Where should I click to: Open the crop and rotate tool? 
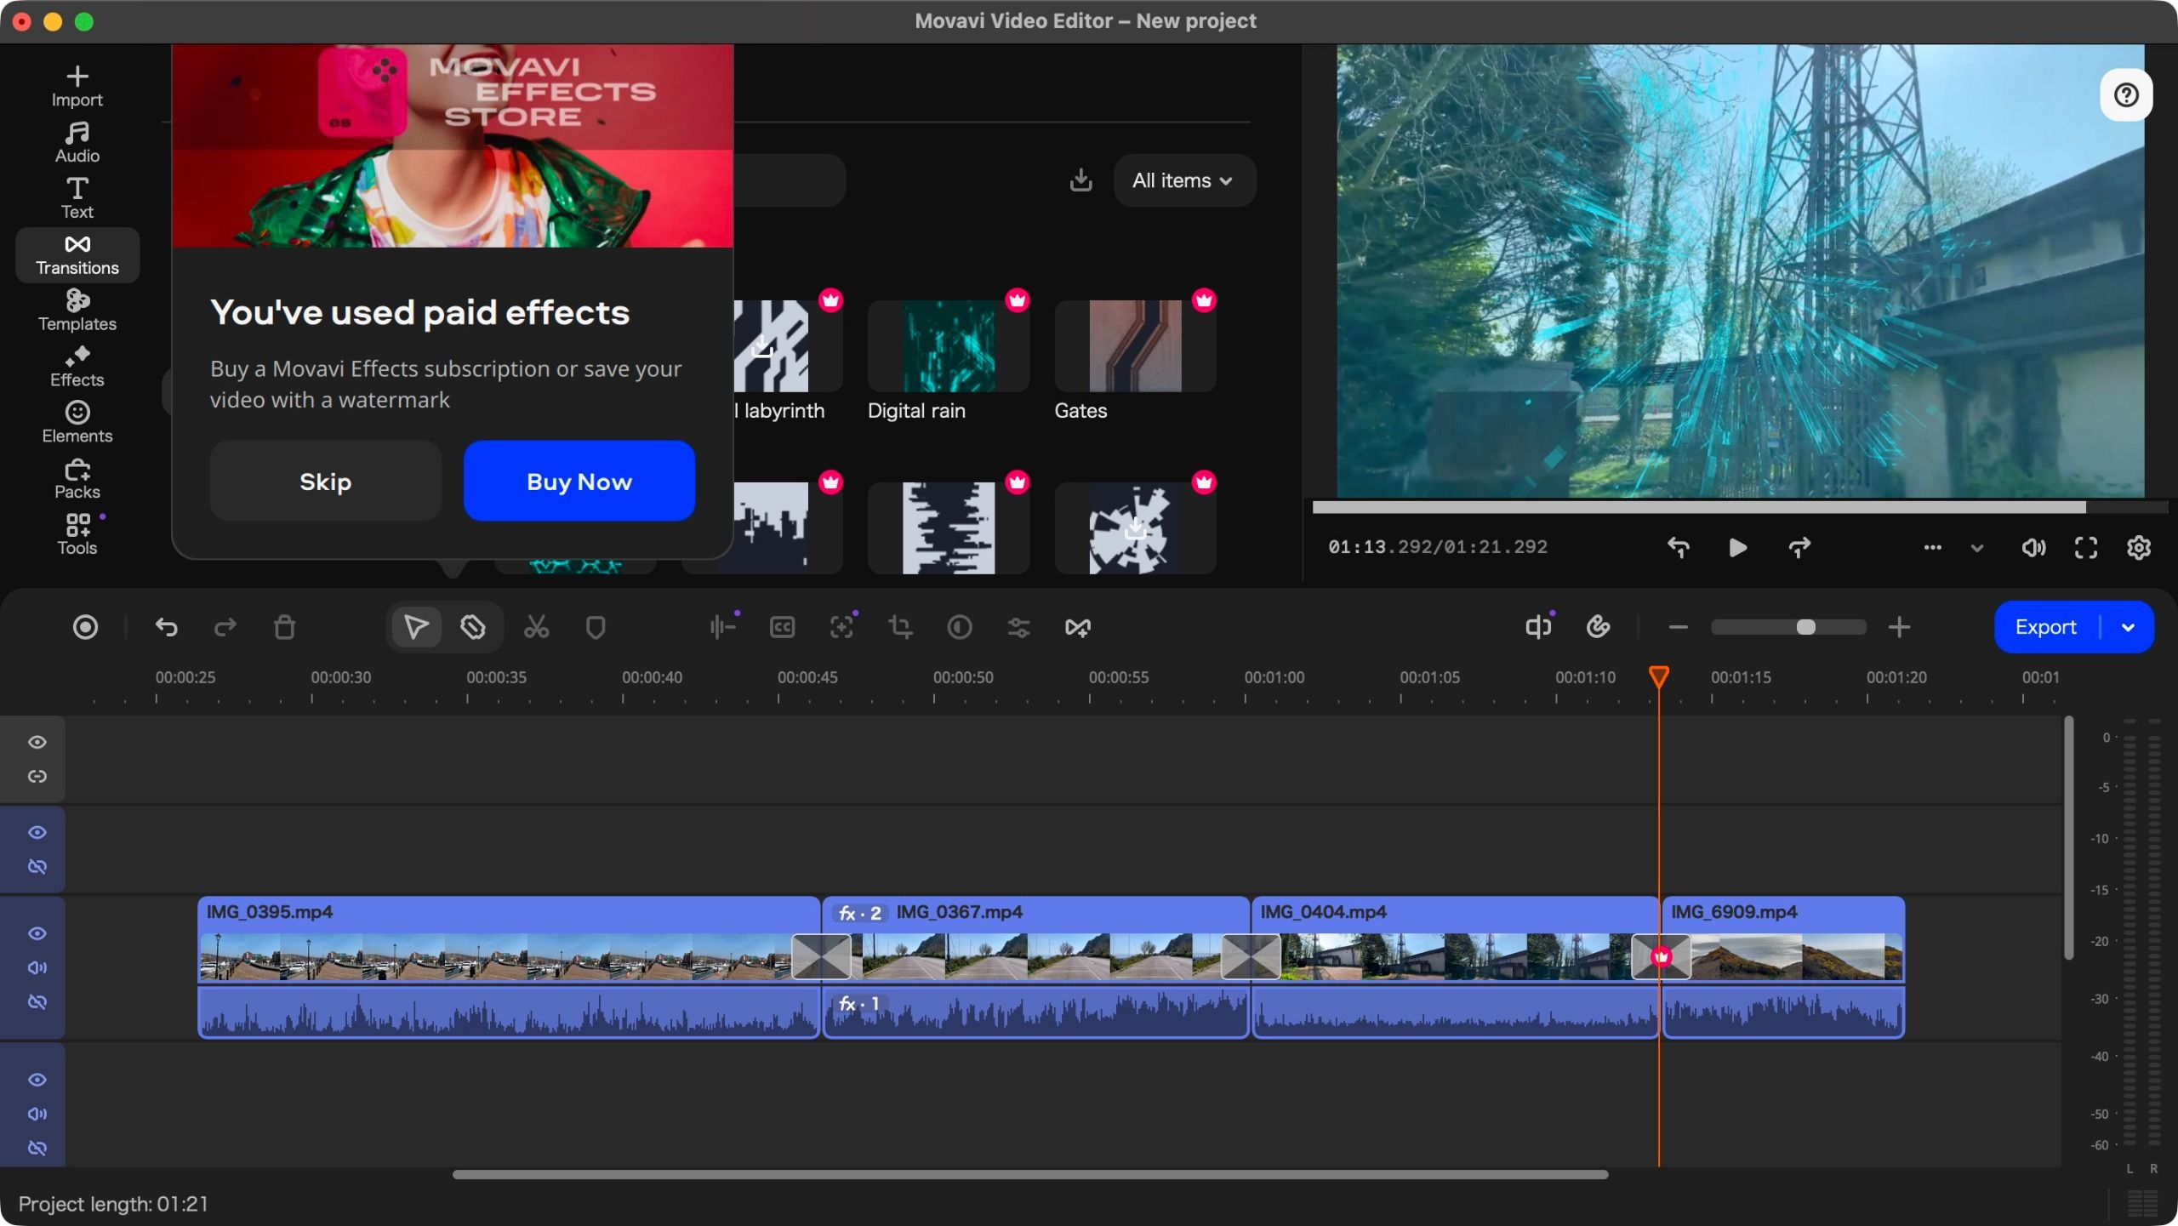(900, 628)
